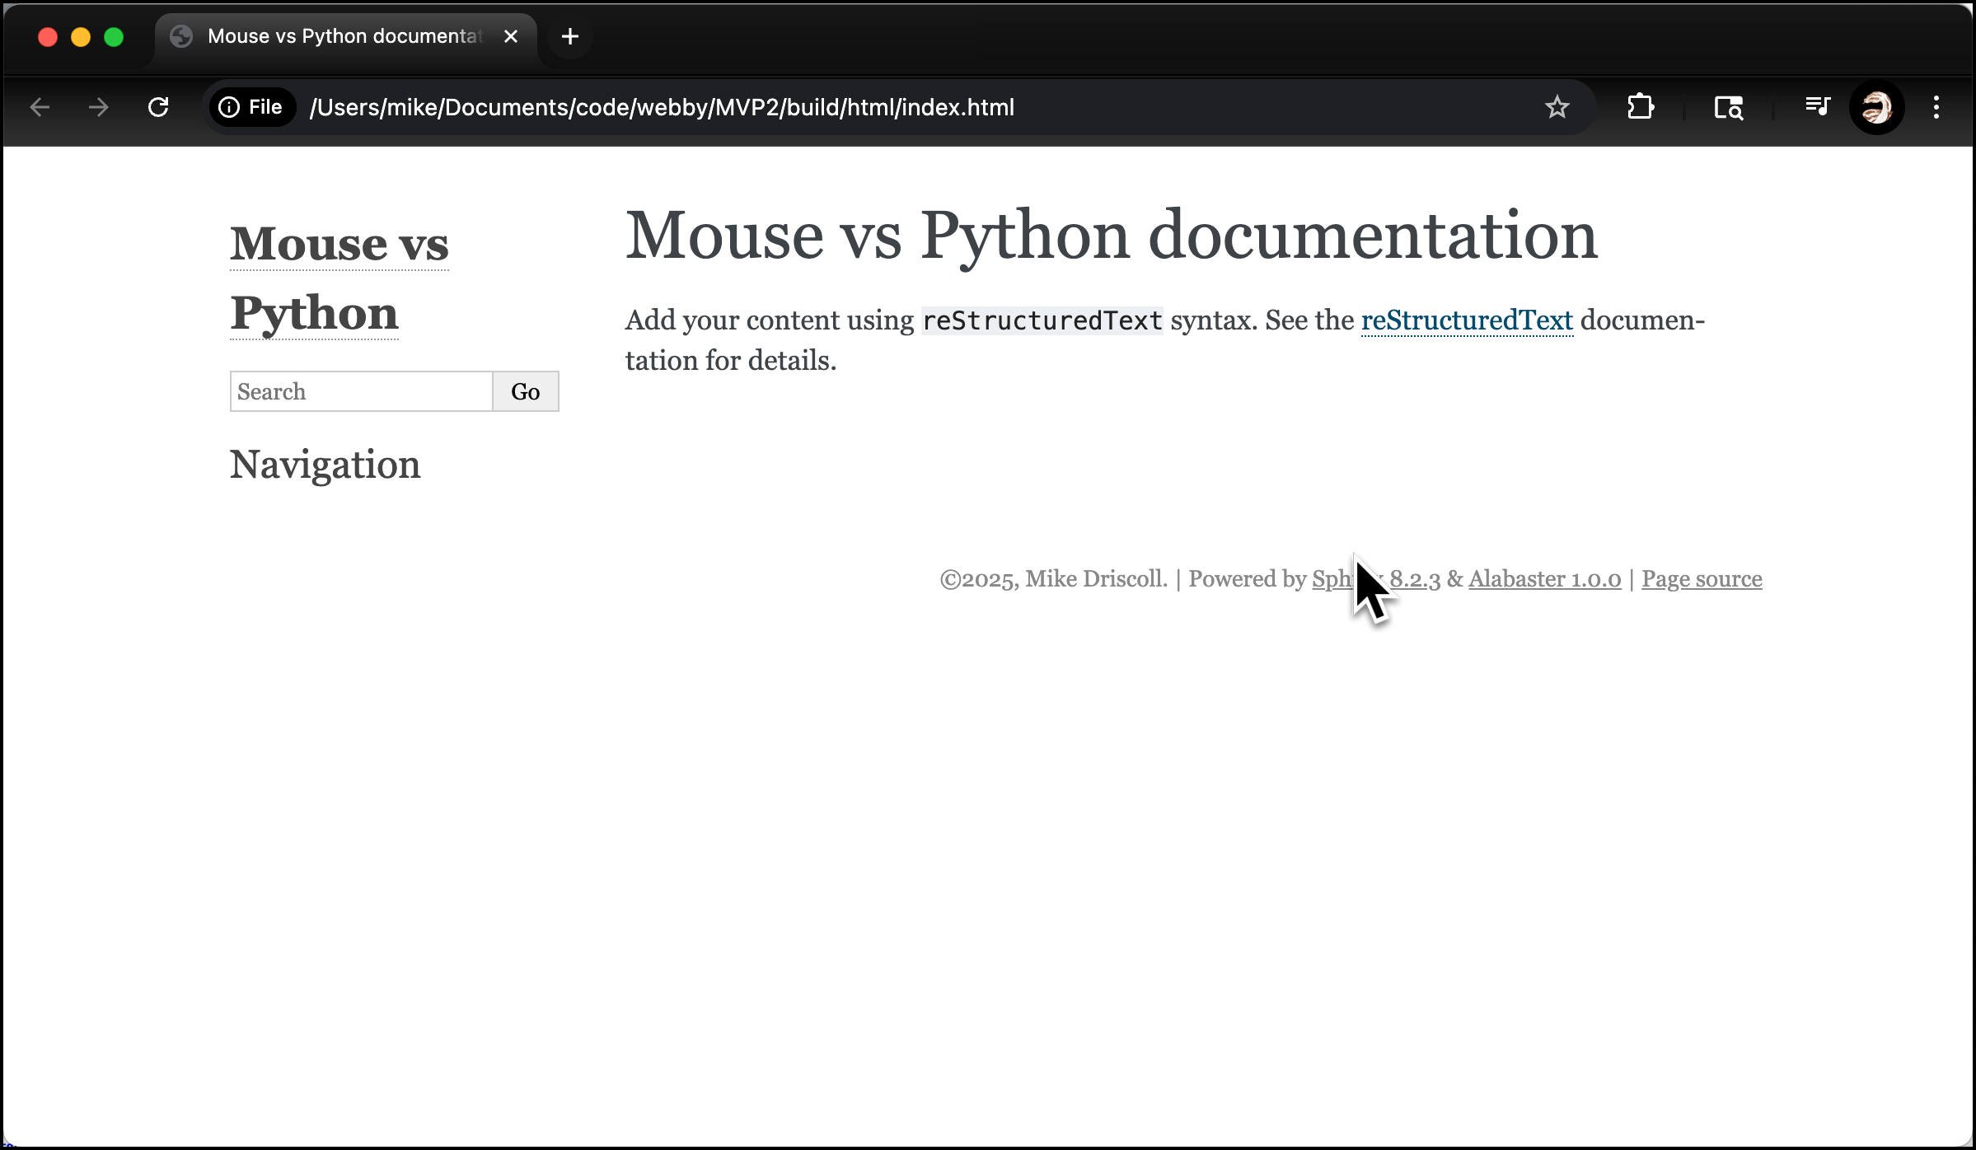Open the media controls icon
Image resolution: width=1976 pixels, height=1150 pixels.
click(x=1817, y=107)
